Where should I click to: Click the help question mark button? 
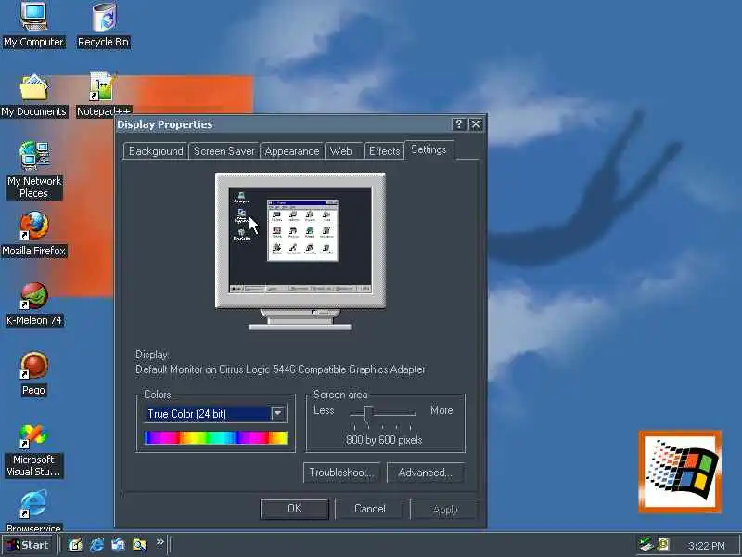click(458, 124)
